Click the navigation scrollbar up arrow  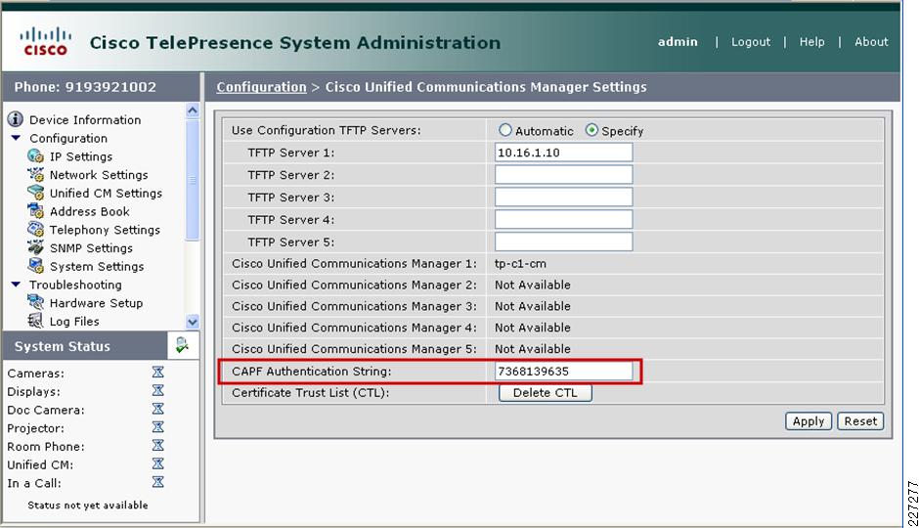pyautogui.click(x=192, y=110)
